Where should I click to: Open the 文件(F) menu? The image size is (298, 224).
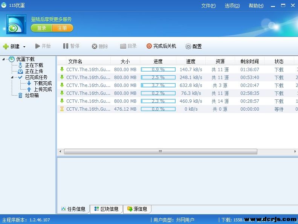pos(208,6)
